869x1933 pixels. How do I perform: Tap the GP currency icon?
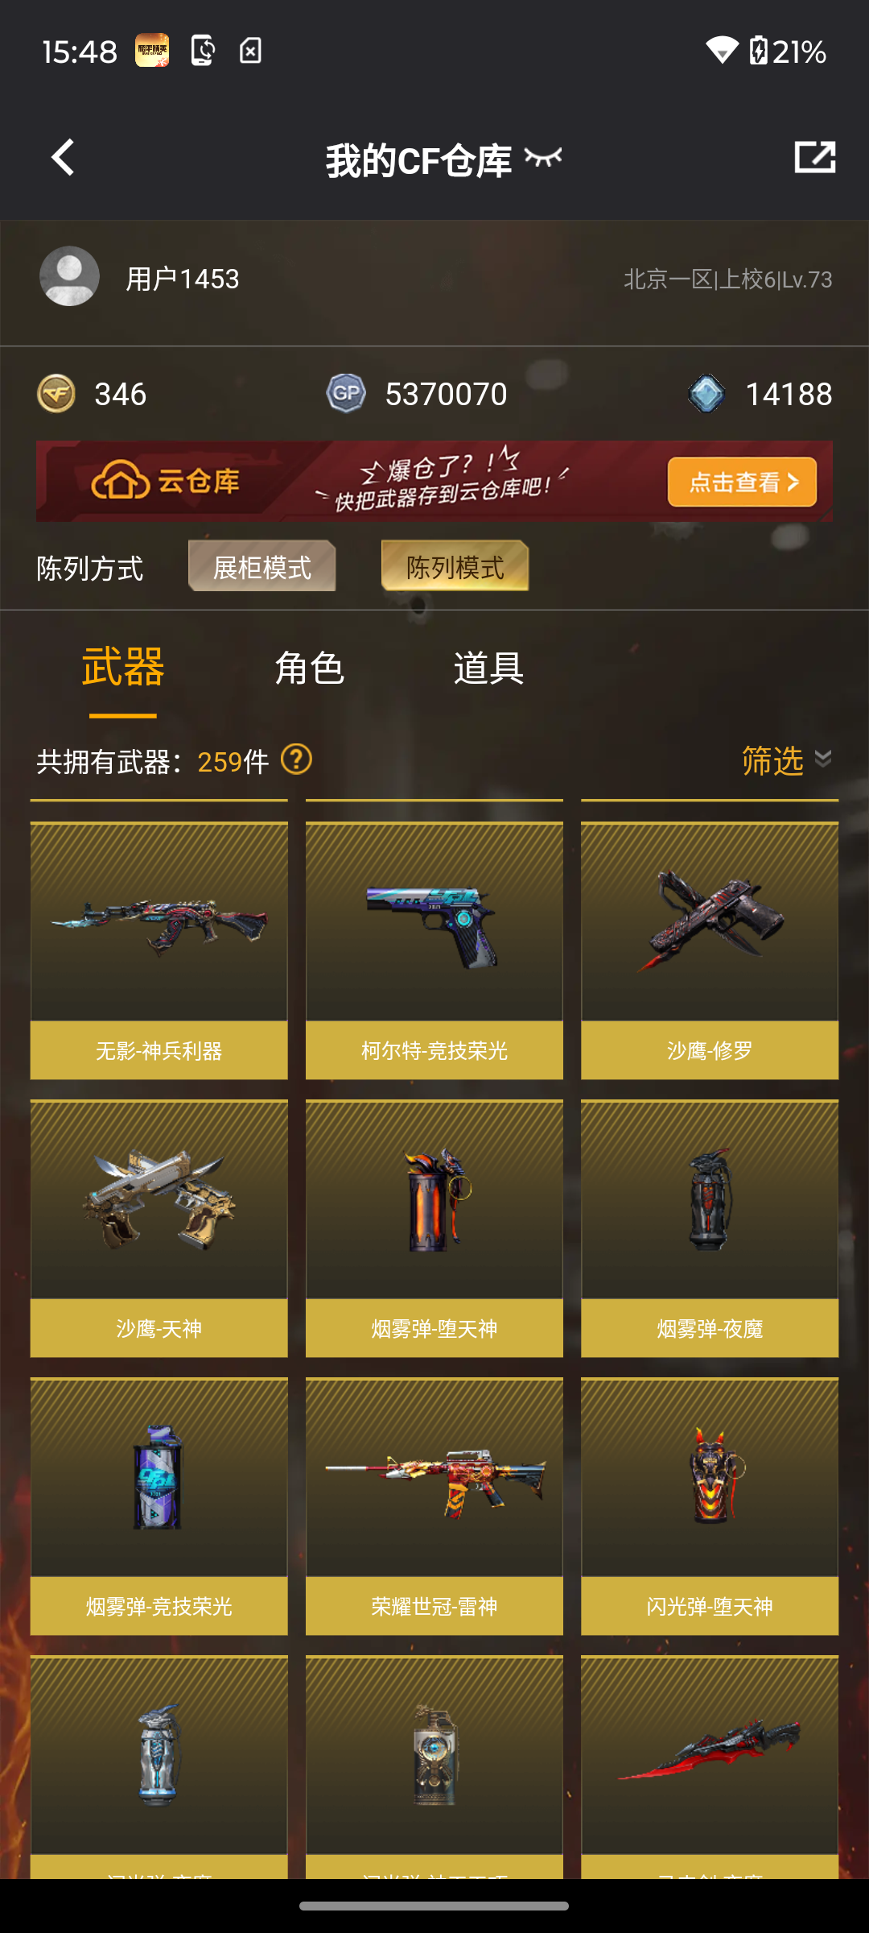click(346, 394)
